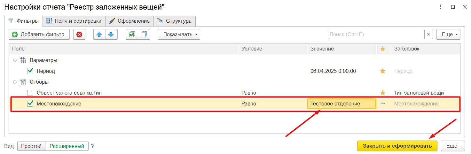Image resolution: width=471 pixels, height=154 pixels.
Task: Uncheck the Период parameter checkbox
Action: [x=30, y=71]
